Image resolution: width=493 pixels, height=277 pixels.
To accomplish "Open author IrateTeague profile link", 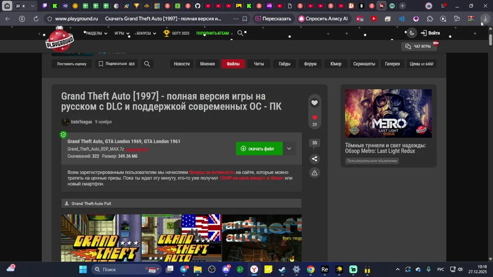I will 81,122.
